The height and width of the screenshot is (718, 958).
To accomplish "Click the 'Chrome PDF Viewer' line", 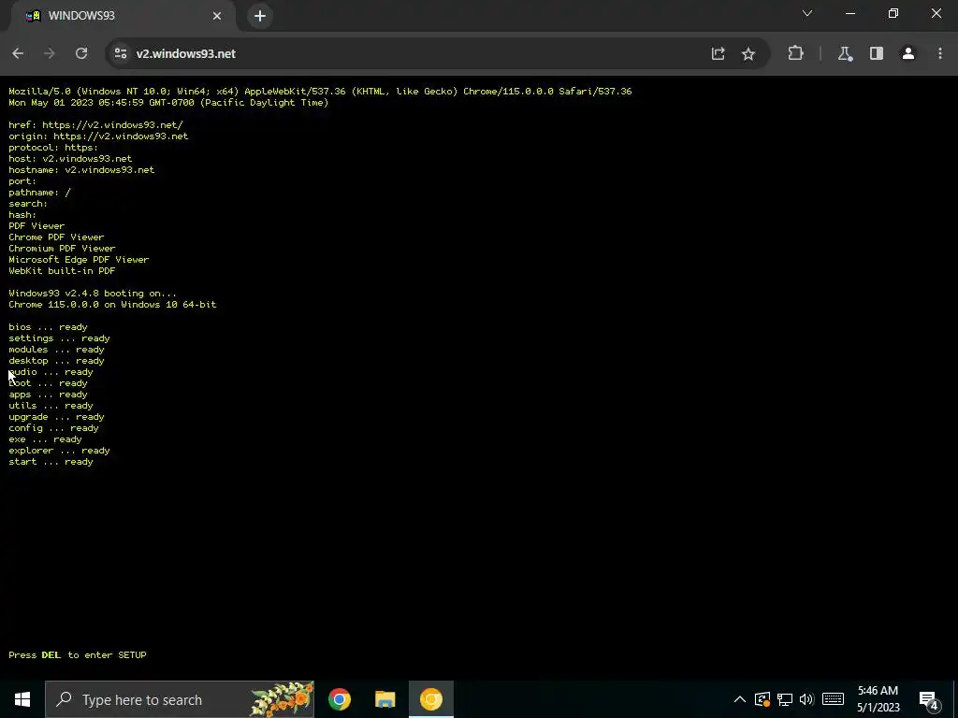I will tap(56, 237).
